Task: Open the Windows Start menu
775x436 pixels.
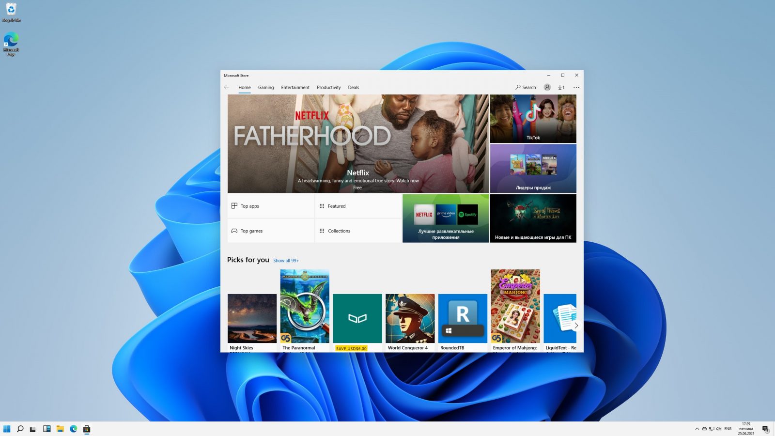Action: click(7, 429)
